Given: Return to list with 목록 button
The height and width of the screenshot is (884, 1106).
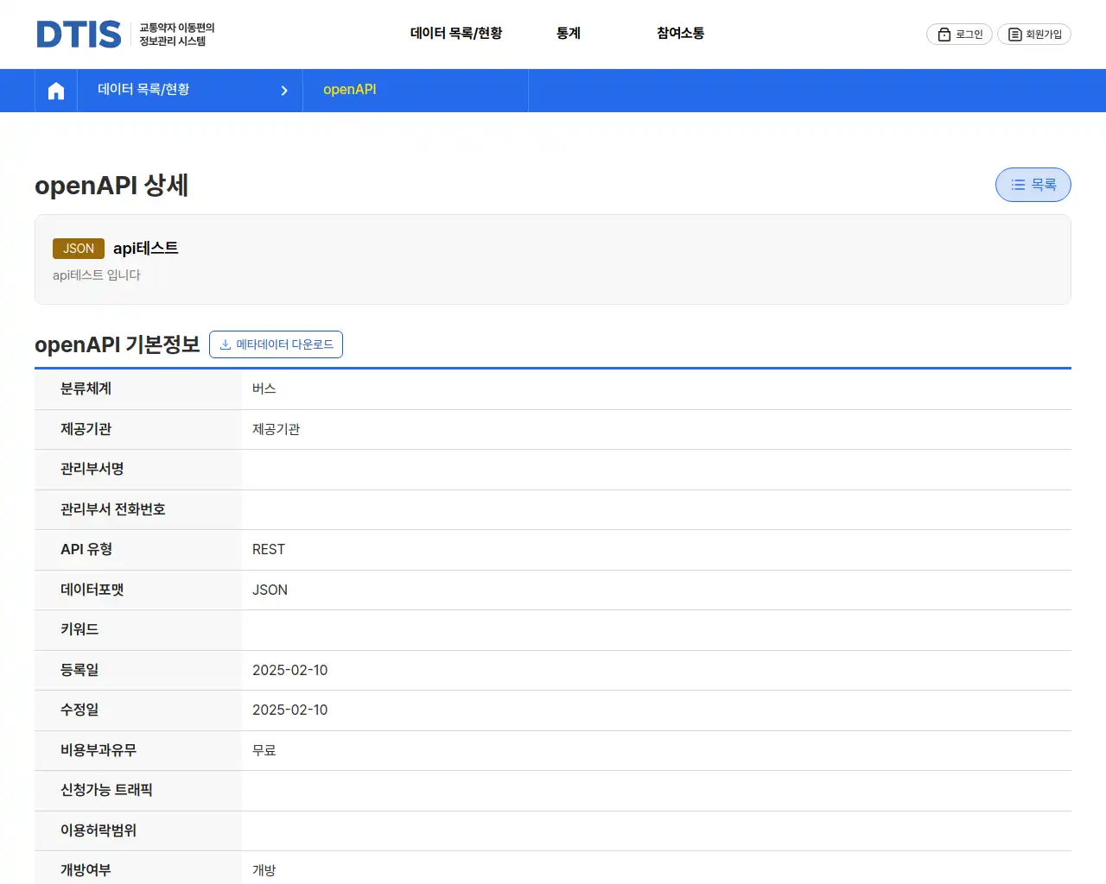Looking at the screenshot, I should pyautogui.click(x=1033, y=185).
